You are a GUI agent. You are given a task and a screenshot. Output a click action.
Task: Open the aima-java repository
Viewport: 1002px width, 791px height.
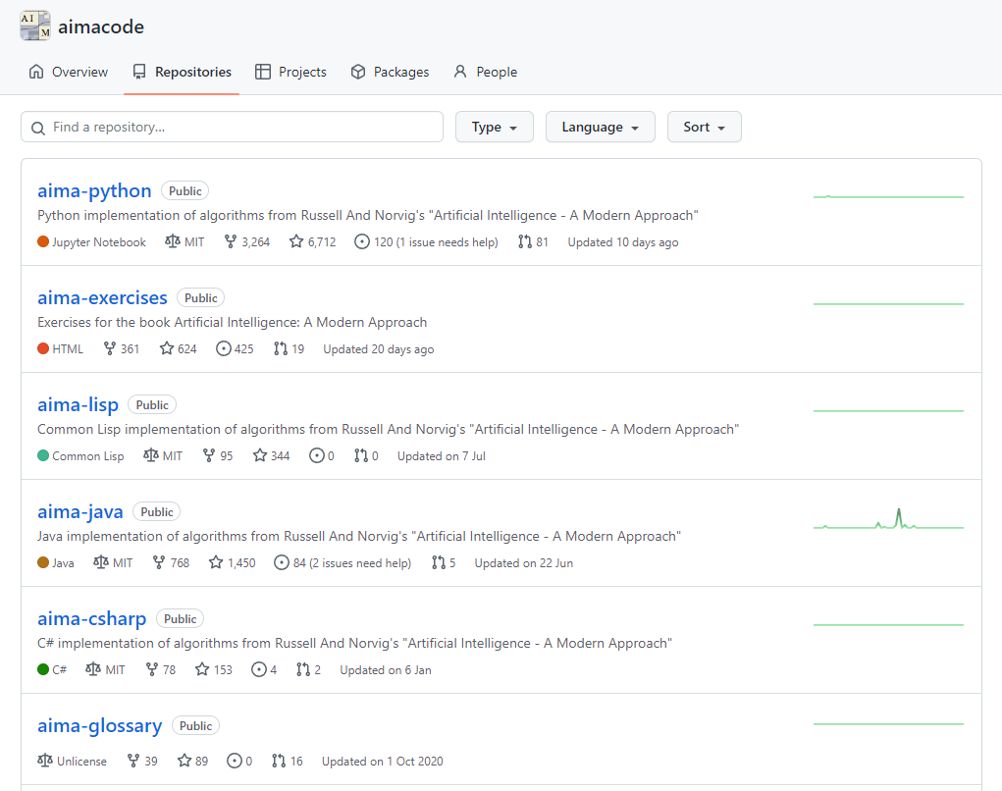(x=80, y=511)
